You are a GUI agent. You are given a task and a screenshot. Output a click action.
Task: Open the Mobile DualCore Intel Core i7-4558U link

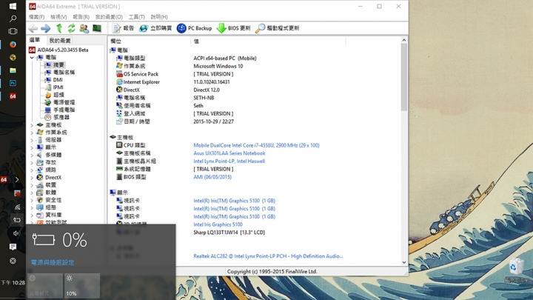(256, 145)
